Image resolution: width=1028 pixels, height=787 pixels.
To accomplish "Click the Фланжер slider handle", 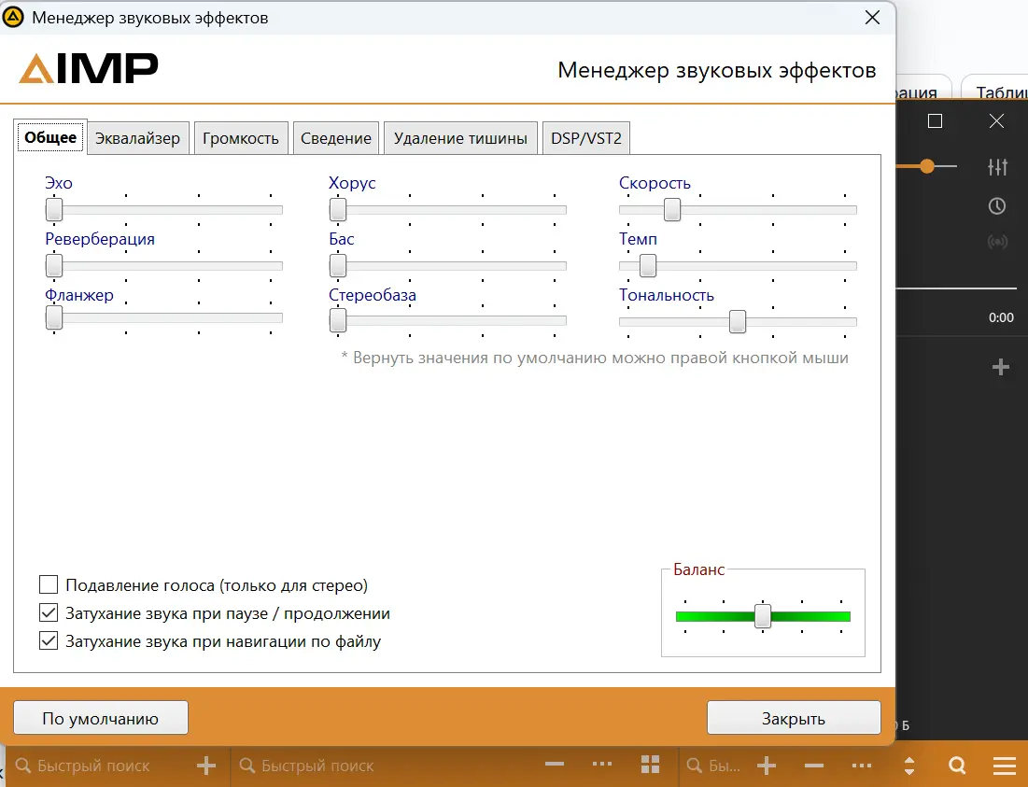I will coord(54,317).
